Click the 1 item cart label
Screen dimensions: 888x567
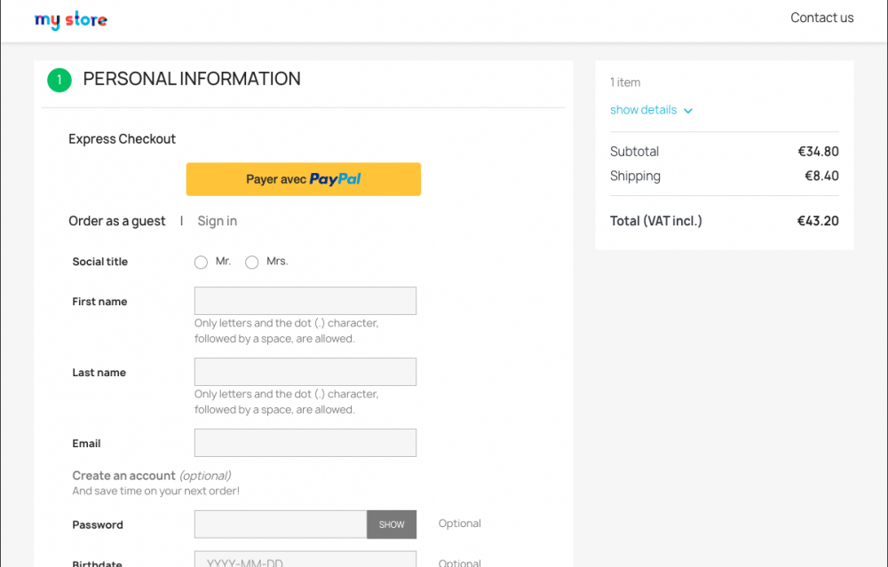coord(625,83)
